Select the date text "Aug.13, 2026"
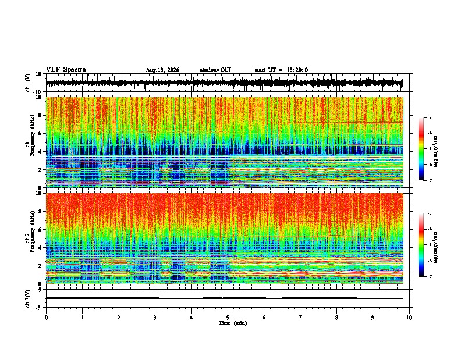This screenshot has width=461, height=356. (162, 70)
